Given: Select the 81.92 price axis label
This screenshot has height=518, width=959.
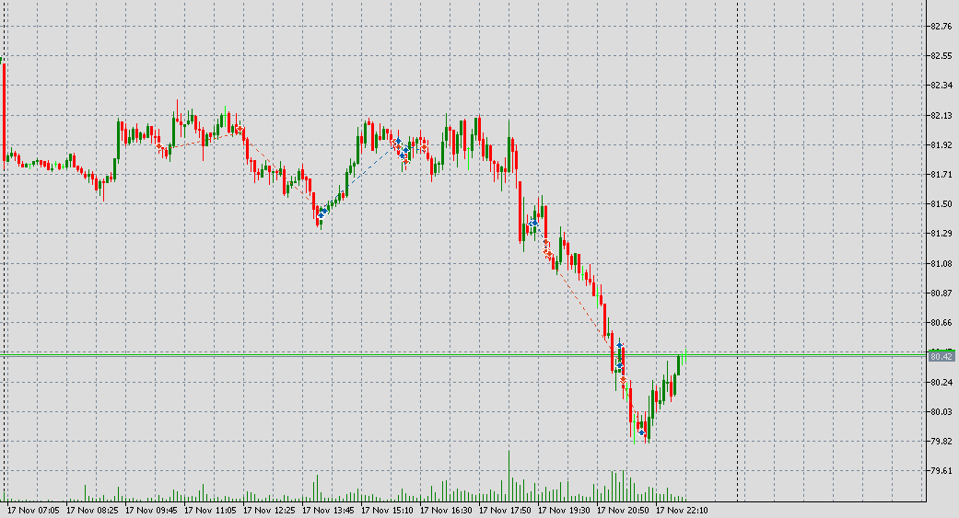Looking at the screenshot, I should 941,144.
